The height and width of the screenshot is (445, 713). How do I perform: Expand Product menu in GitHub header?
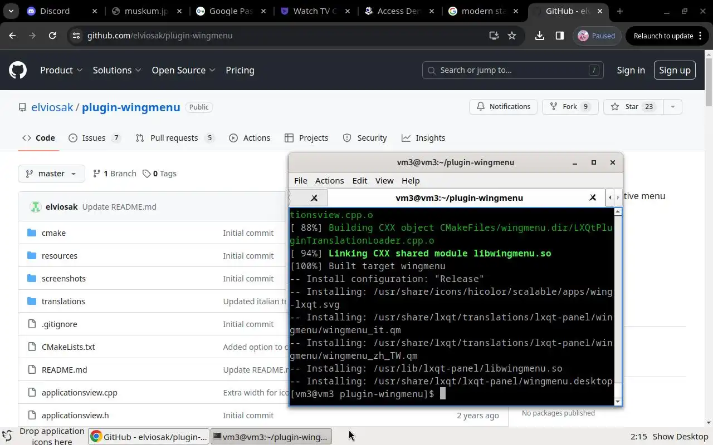pos(61,70)
